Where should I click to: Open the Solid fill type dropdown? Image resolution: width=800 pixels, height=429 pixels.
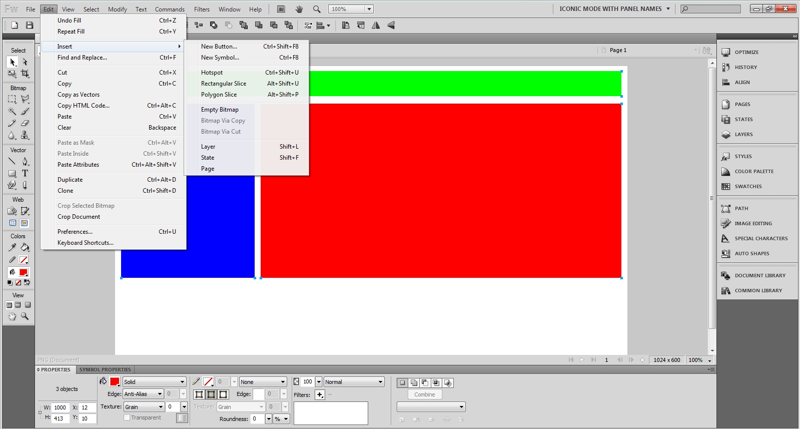point(154,382)
